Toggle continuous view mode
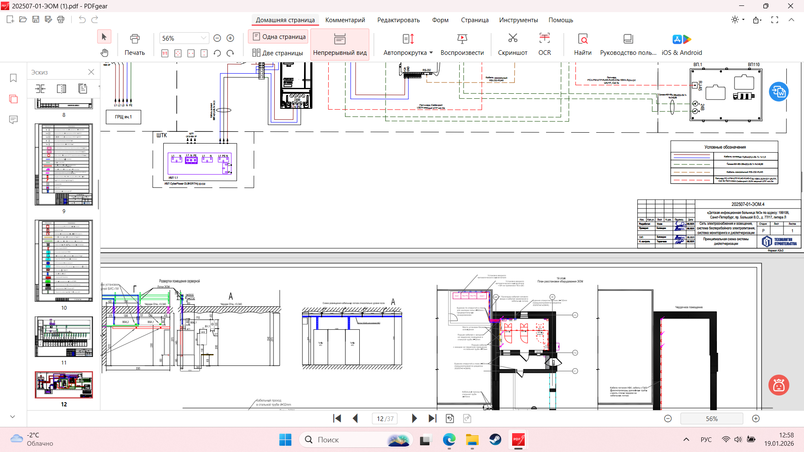Image resolution: width=804 pixels, height=452 pixels. tap(340, 44)
